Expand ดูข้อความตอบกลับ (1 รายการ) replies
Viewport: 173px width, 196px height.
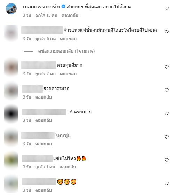coord(66,51)
